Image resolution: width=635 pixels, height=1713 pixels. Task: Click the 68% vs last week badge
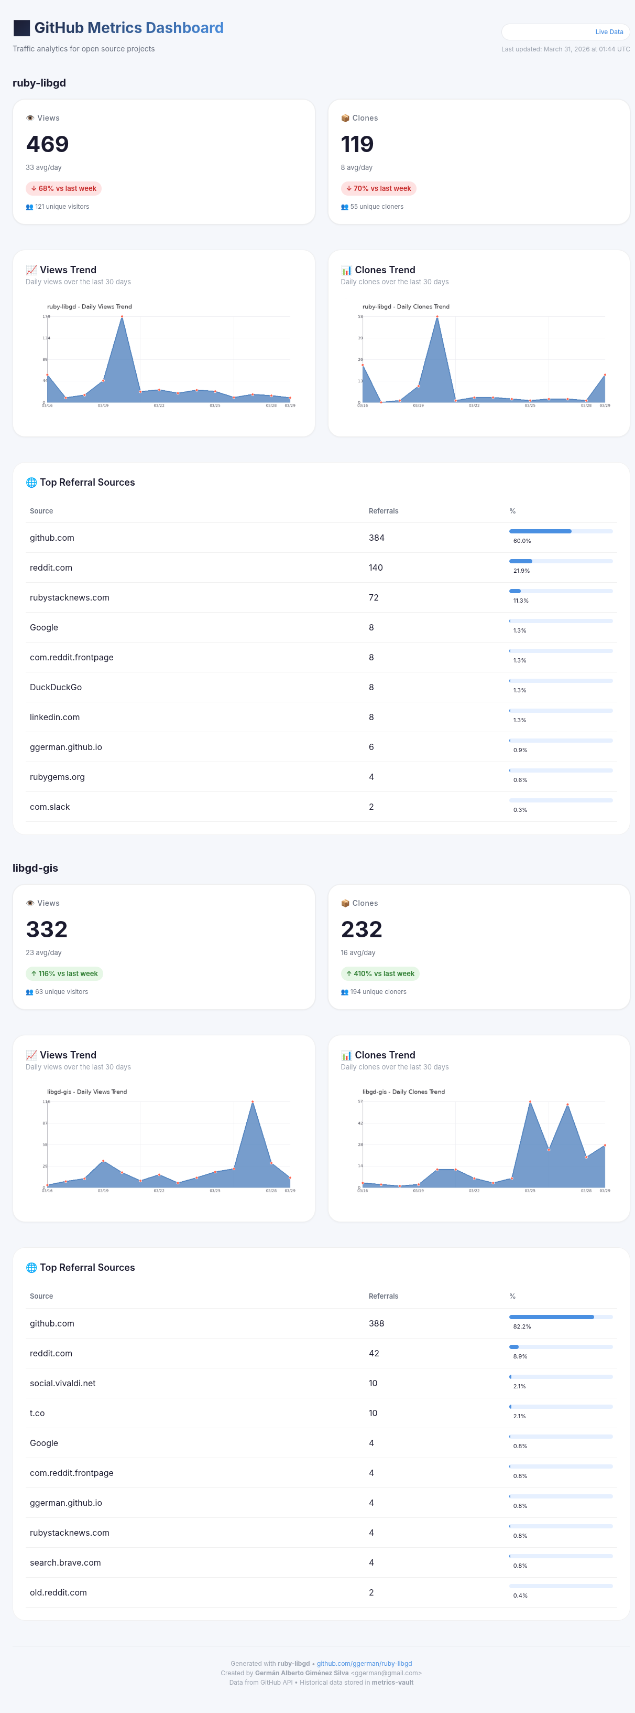tap(64, 189)
